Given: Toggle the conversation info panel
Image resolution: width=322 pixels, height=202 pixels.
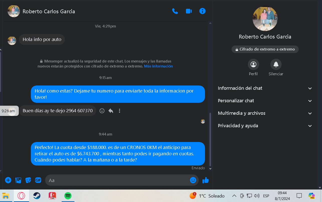Looking at the screenshot, I should click(202, 11).
